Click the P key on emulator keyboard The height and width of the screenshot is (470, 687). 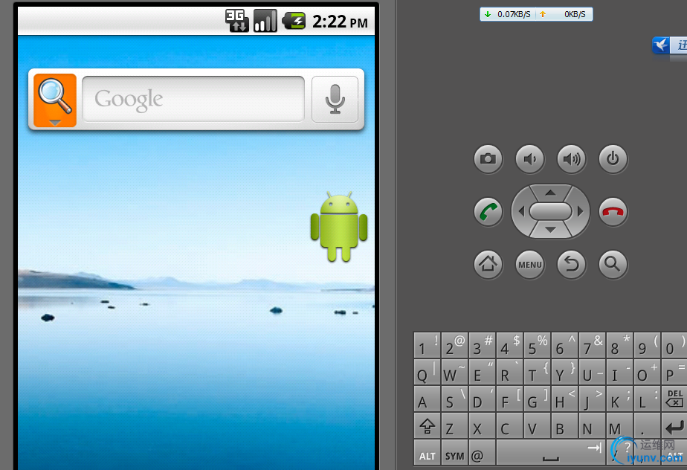(675, 373)
